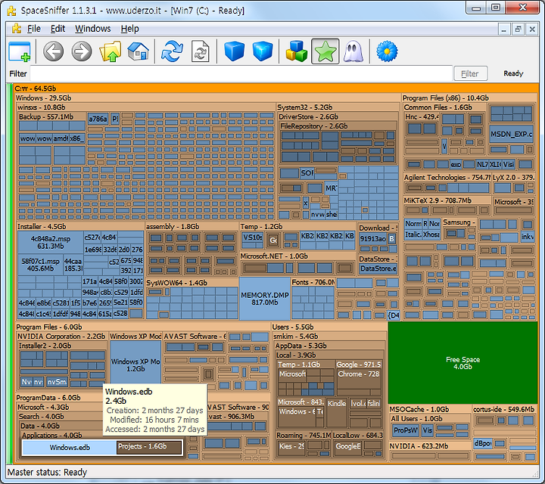Select the Users - 5.5Gb folder header
The width and height of the screenshot is (545, 484).
[x=329, y=327]
